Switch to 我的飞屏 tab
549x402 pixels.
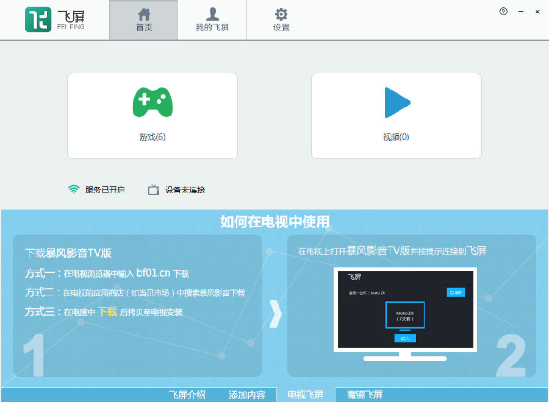(x=212, y=20)
